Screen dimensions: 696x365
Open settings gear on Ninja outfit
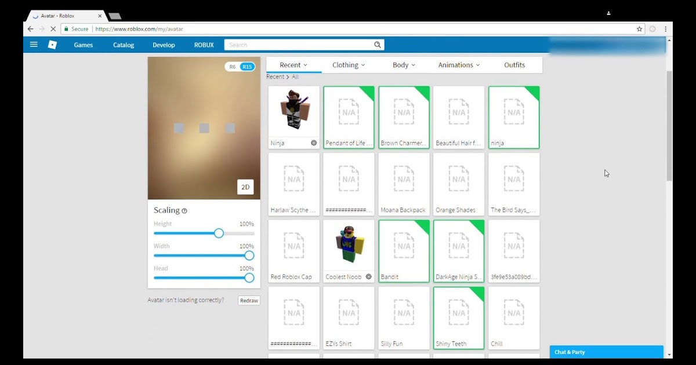point(314,143)
